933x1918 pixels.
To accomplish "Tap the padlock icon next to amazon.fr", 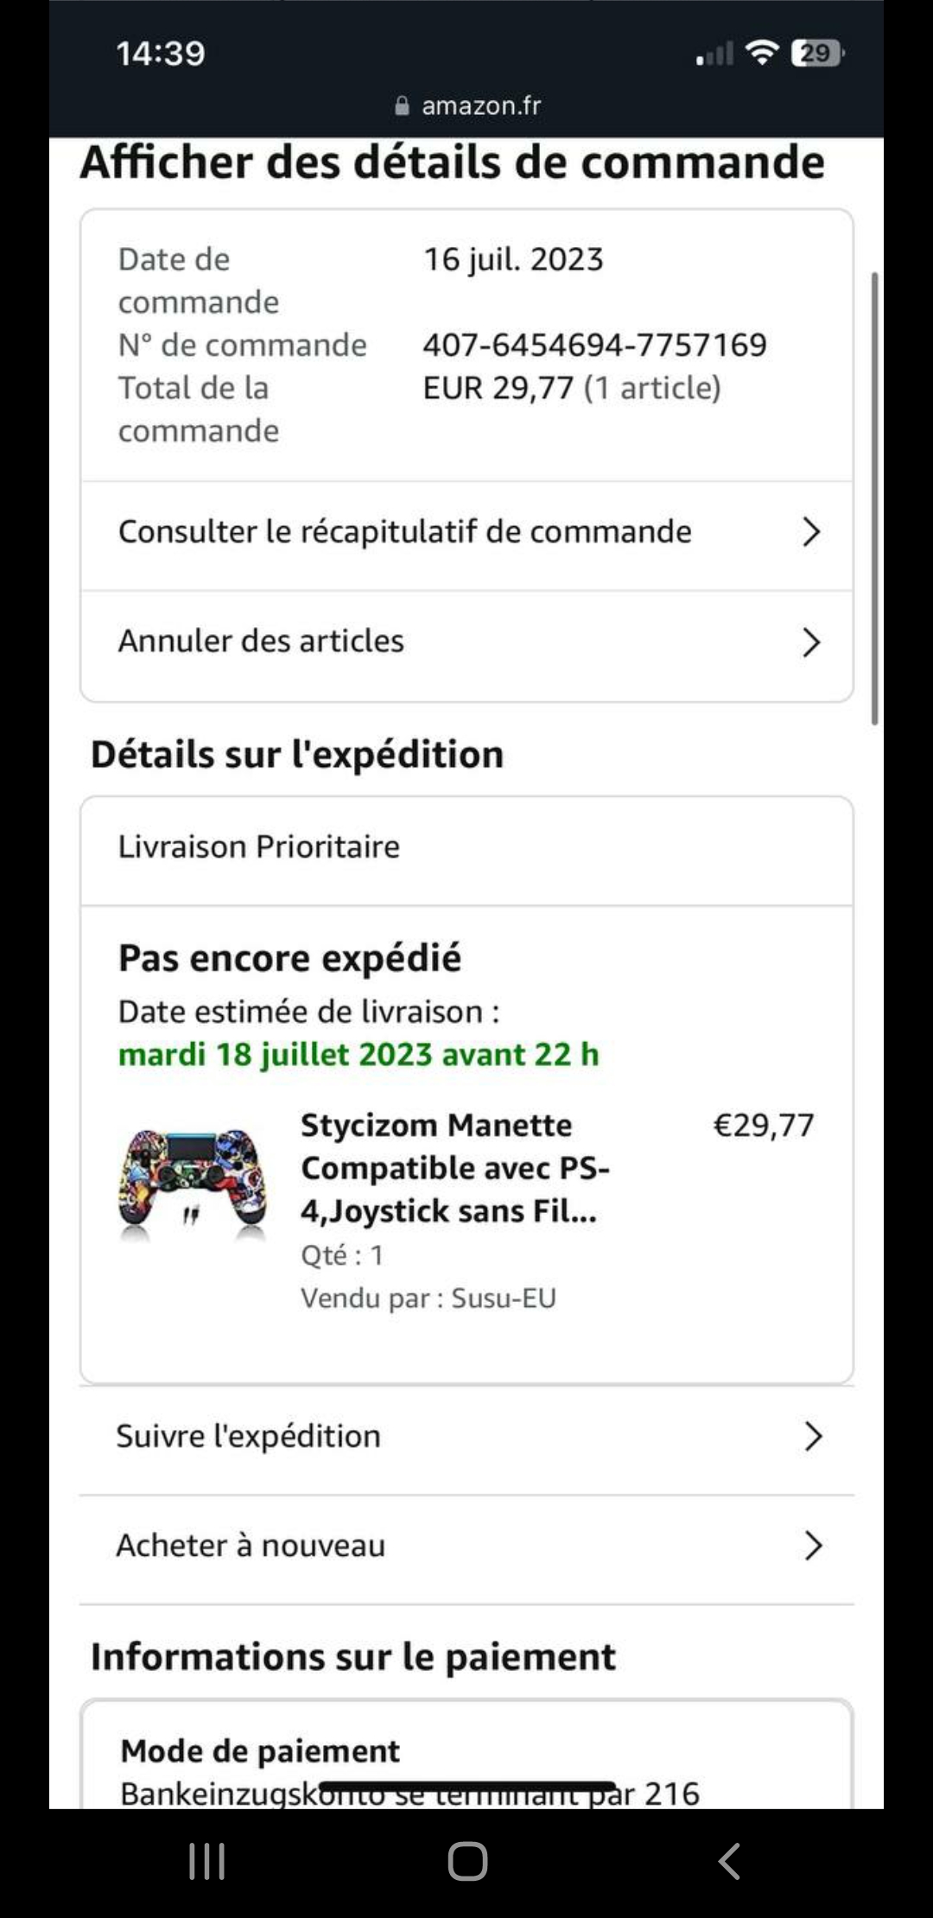I will [402, 105].
